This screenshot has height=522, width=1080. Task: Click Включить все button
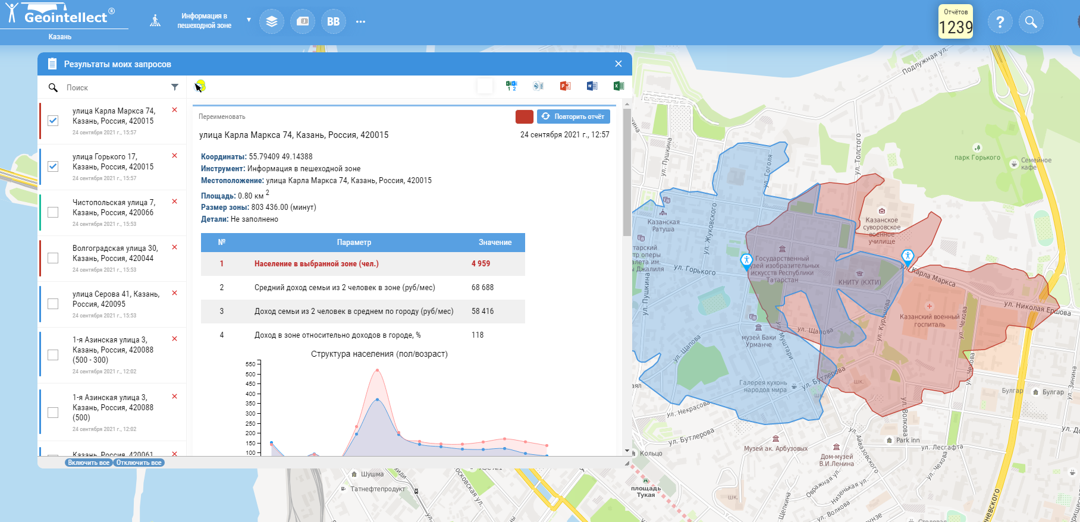point(89,463)
